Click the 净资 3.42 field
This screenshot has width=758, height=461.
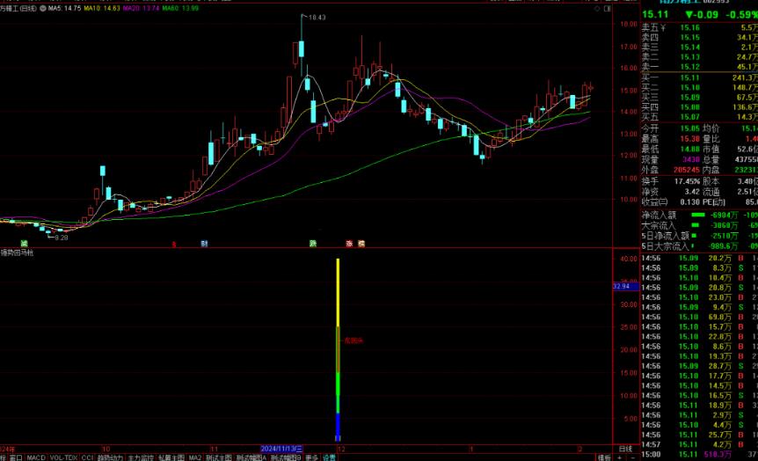click(x=670, y=192)
